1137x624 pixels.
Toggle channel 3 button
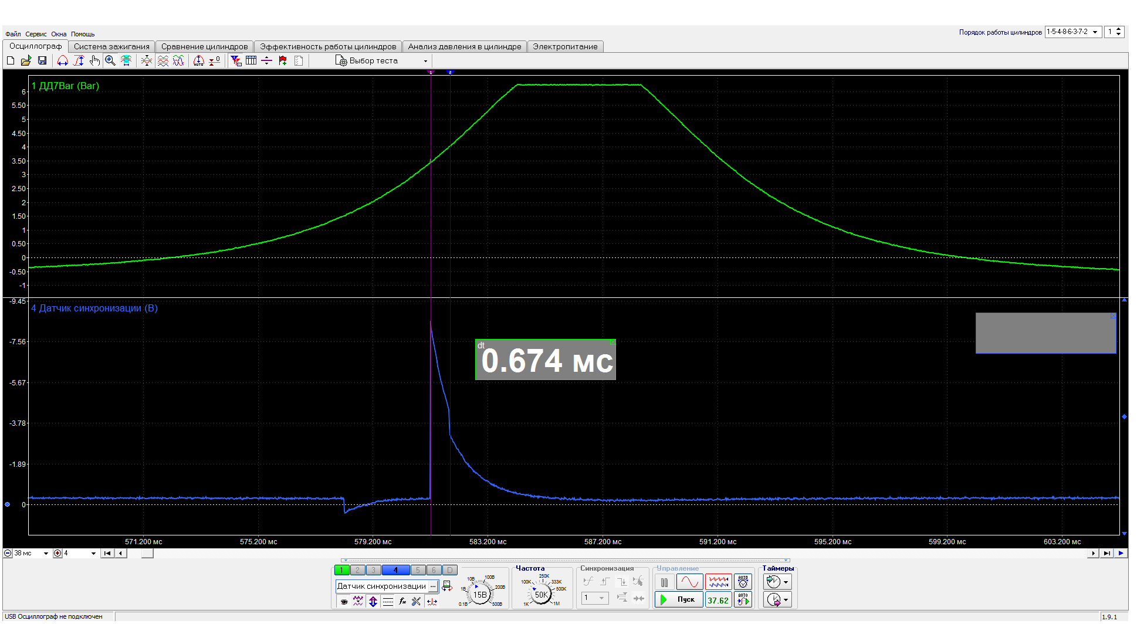[373, 570]
